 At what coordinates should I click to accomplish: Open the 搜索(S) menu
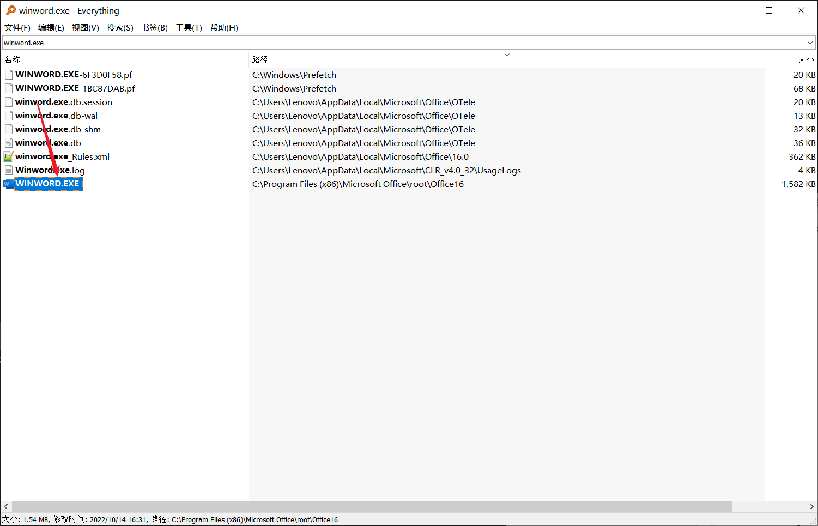(x=120, y=28)
